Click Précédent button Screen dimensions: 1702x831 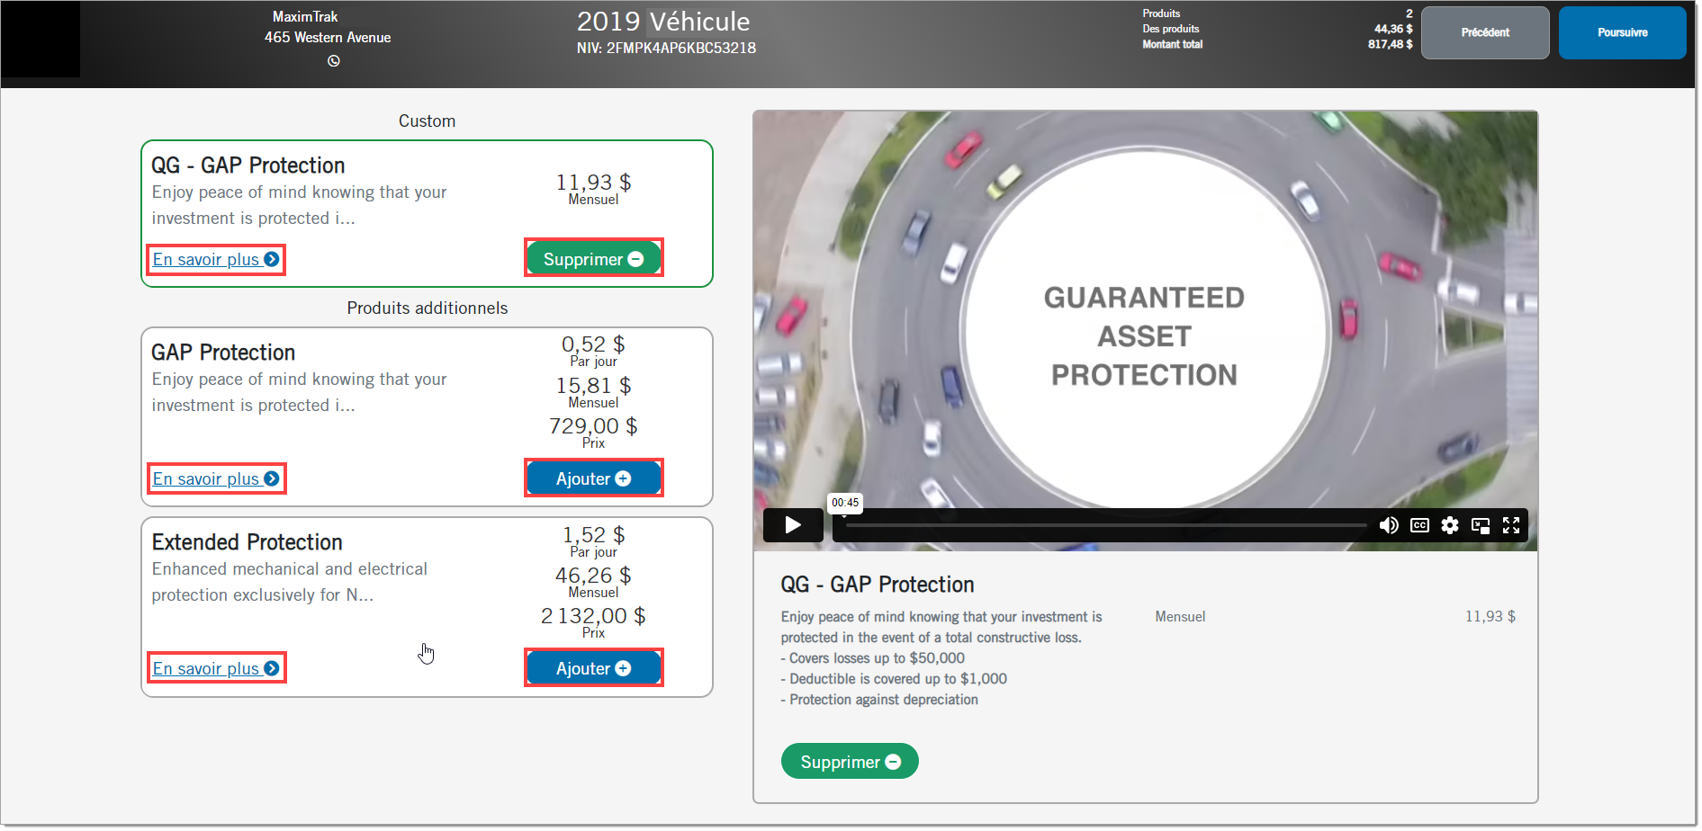coord(1485,32)
